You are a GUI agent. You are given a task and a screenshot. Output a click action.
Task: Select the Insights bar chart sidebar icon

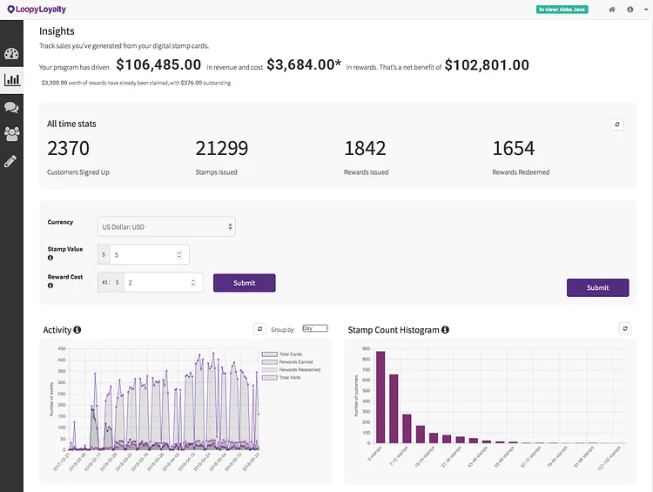click(x=11, y=79)
